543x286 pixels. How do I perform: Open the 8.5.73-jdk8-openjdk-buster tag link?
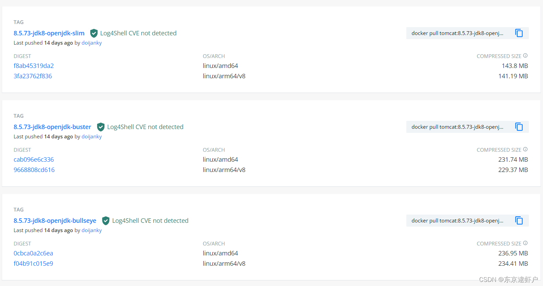[53, 127]
